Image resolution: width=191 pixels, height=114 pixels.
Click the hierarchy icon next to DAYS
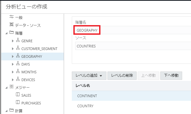[18, 64]
